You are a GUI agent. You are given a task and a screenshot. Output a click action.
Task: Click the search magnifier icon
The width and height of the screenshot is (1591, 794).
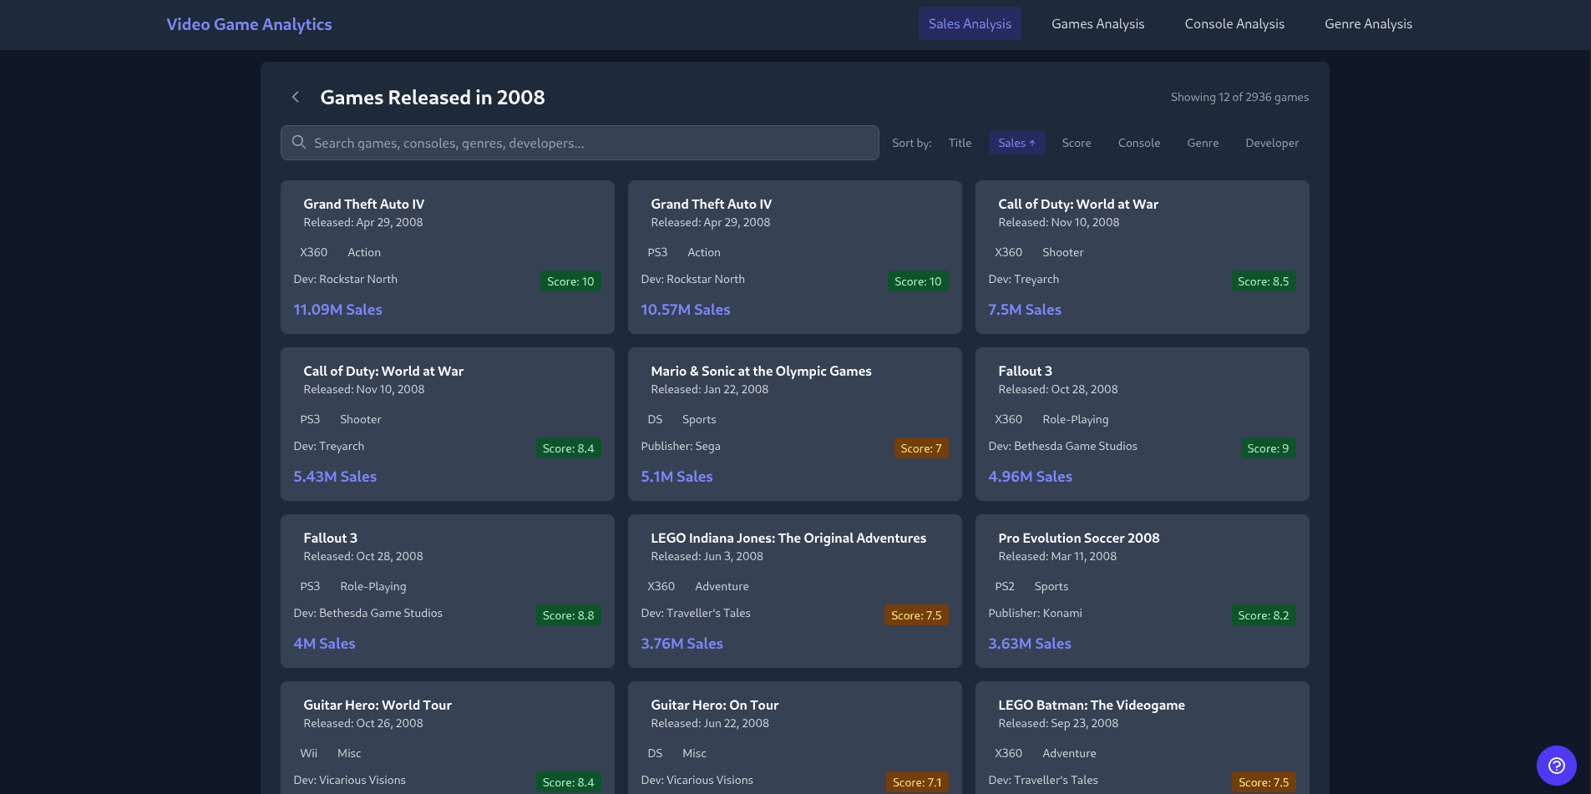point(299,143)
